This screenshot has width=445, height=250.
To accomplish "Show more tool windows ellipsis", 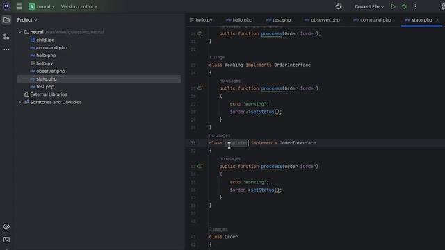I will (6, 49).
